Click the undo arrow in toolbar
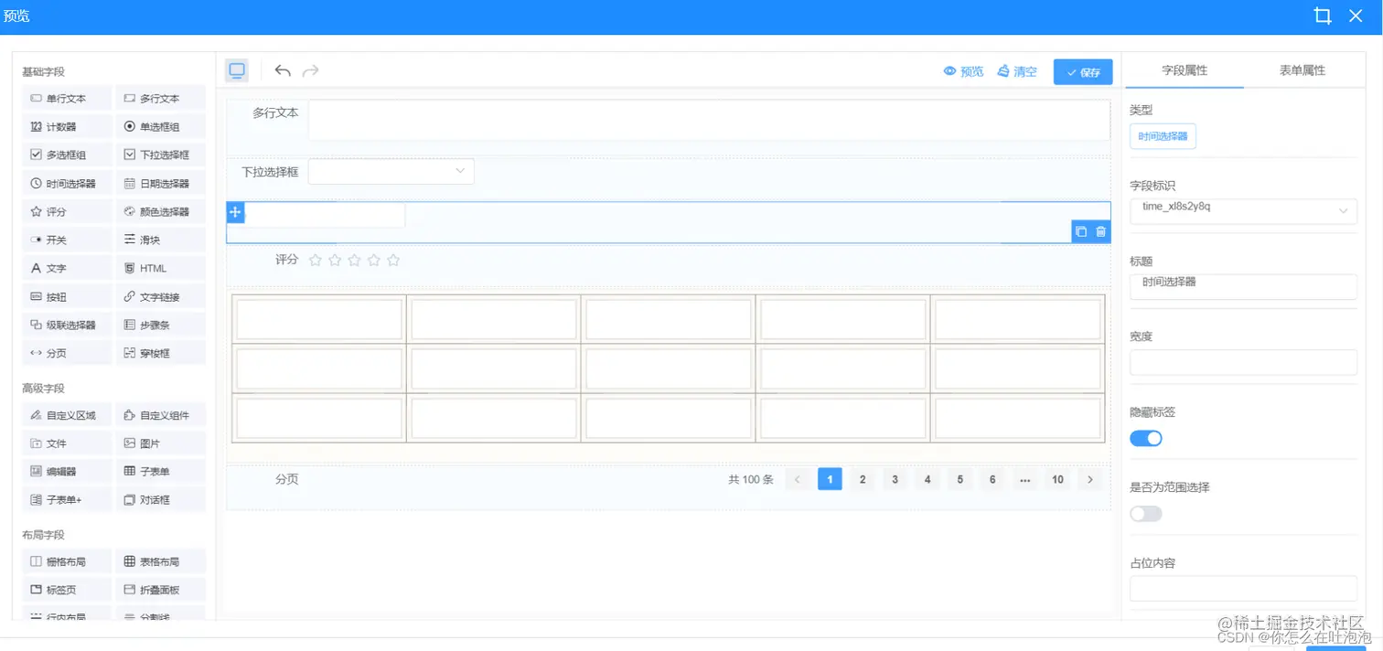 tap(283, 69)
